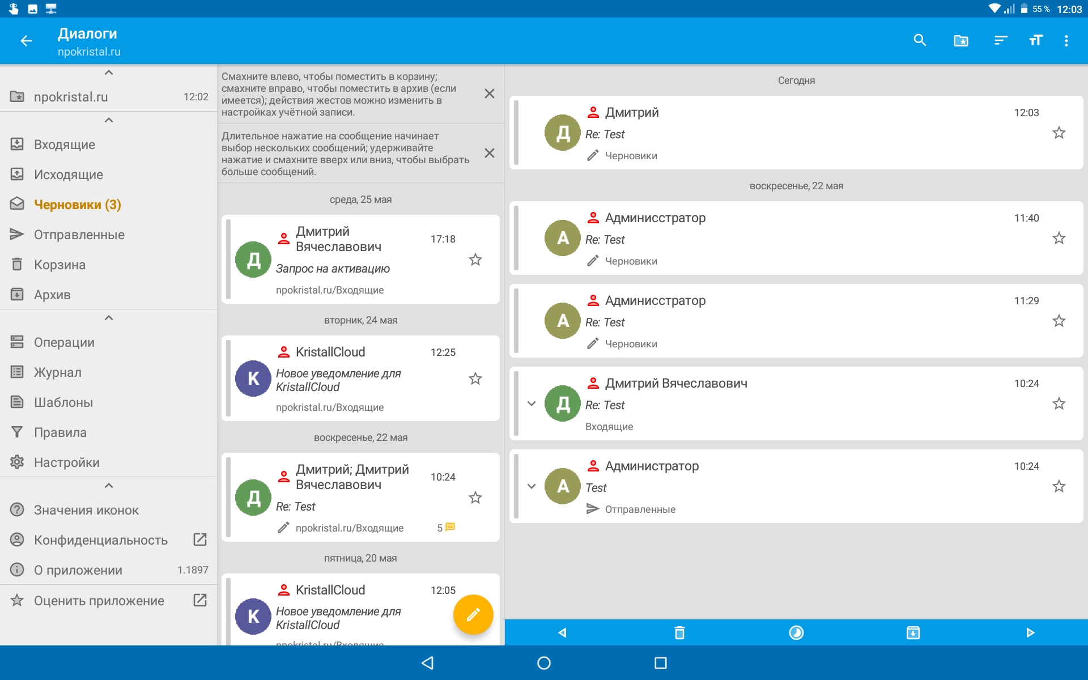
Task: Click the archive icon in bottom bar
Action: coord(913,632)
